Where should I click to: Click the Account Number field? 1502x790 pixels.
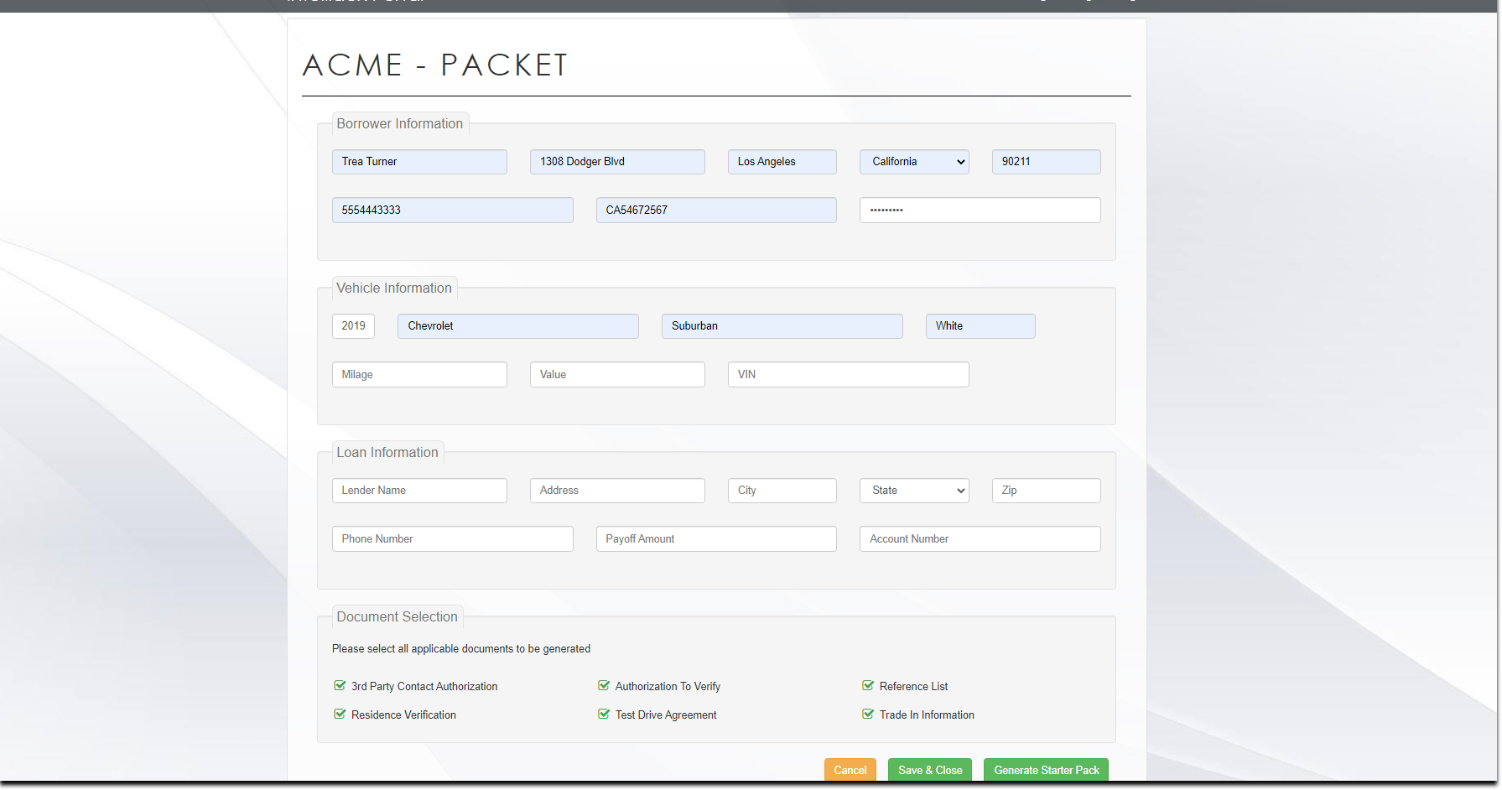point(980,539)
